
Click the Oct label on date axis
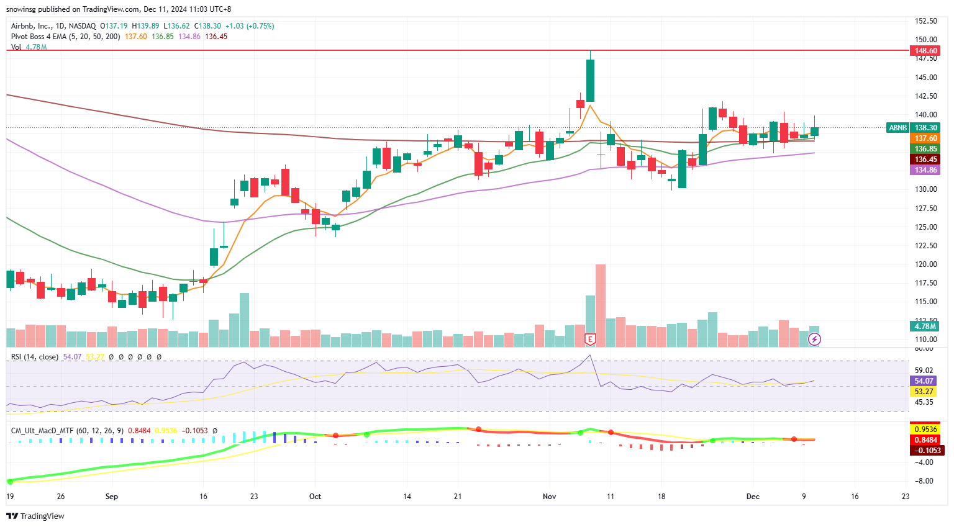click(315, 497)
